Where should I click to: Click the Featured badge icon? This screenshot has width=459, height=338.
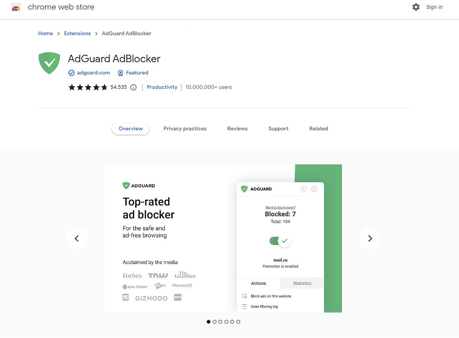120,73
